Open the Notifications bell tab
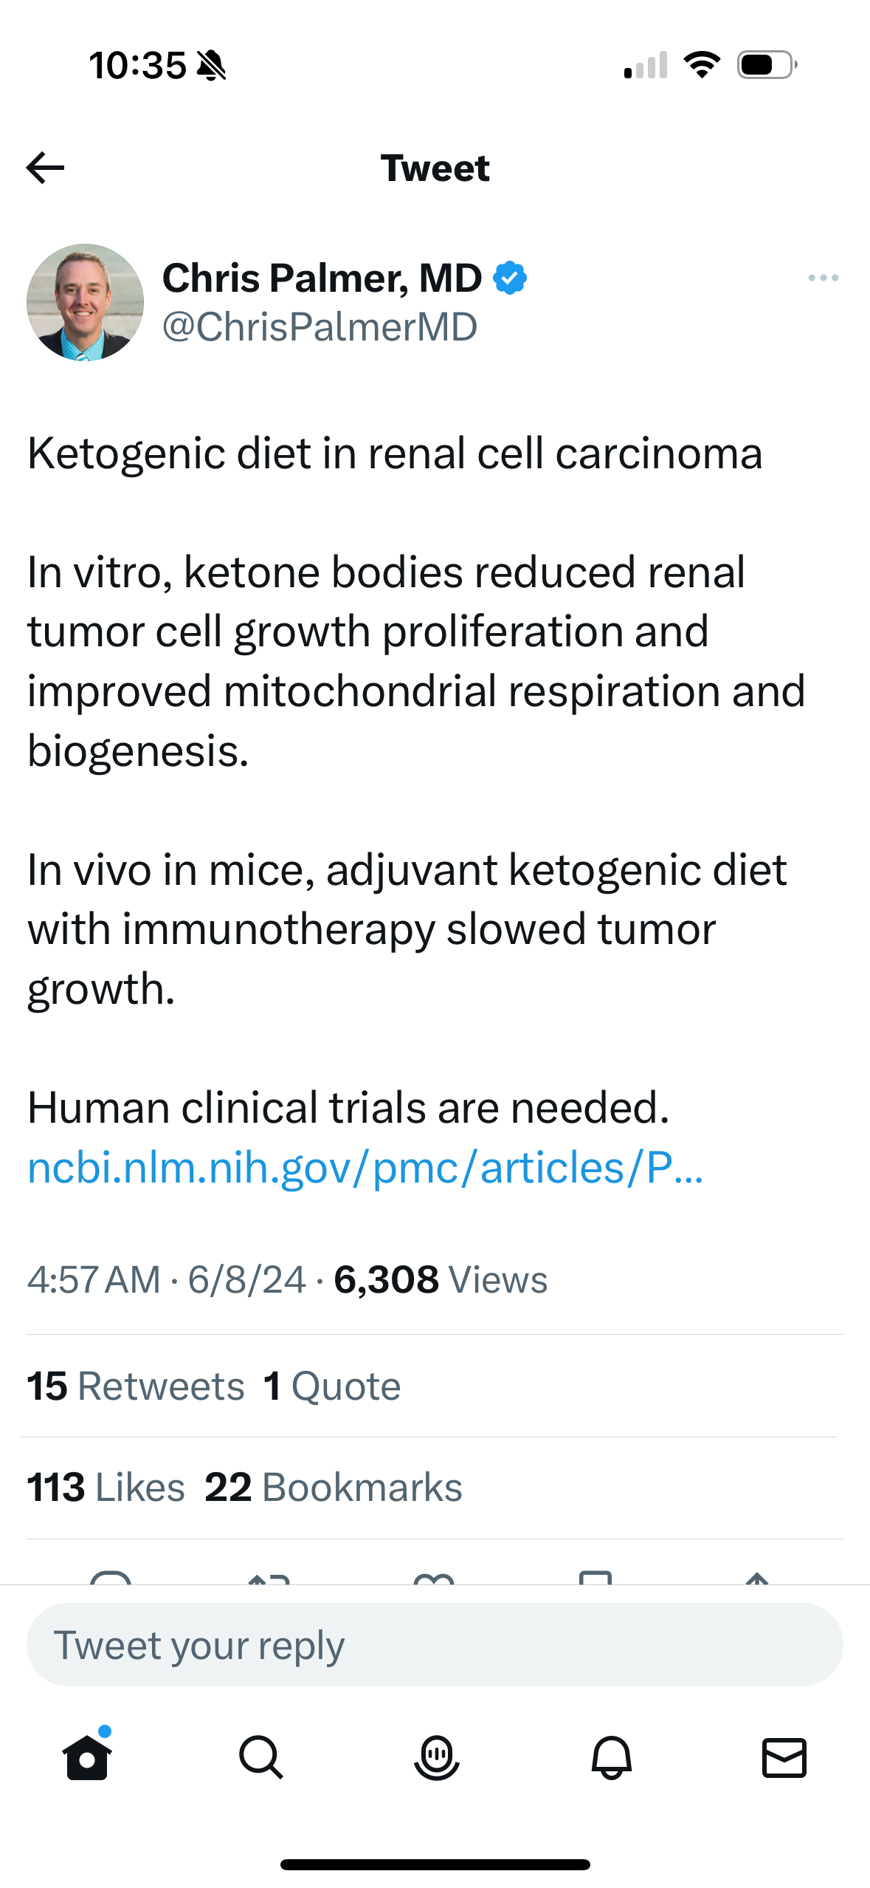Viewport: 870px width, 1888px height. (x=611, y=1757)
